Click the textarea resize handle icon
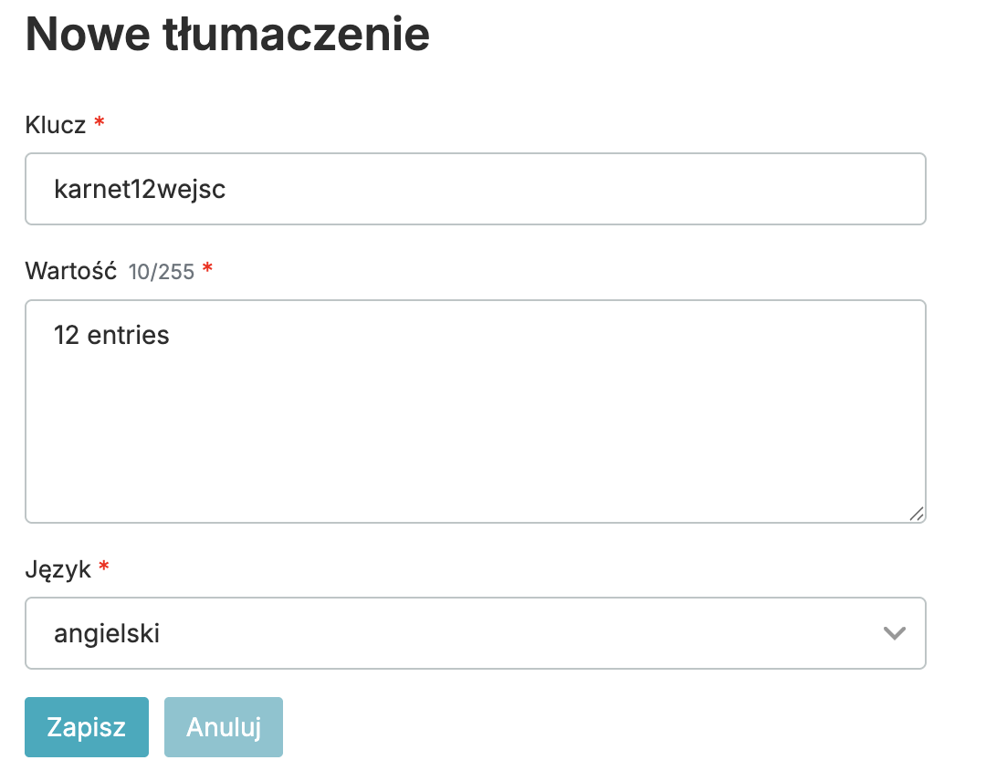This screenshot has width=986, height=781. [x=917, y=514]
